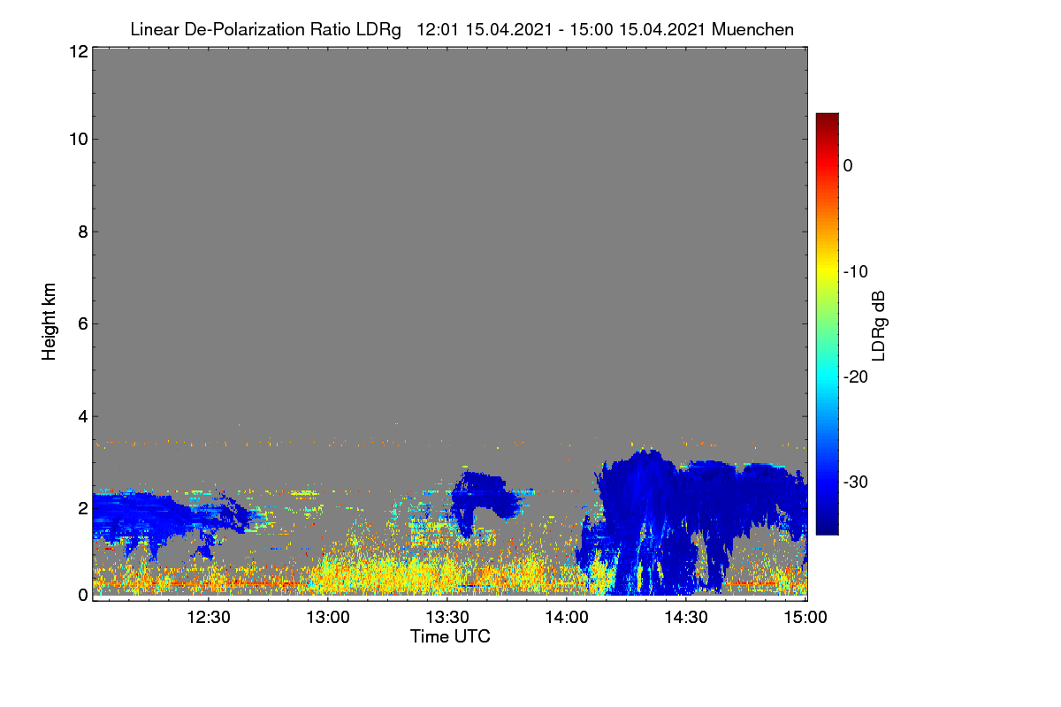
Task: Click the colorbar value '-10'
Action: (x=857, y=271)
